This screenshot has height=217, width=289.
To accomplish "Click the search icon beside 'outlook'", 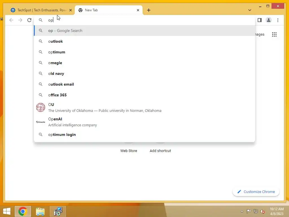I will click(41, 41).
